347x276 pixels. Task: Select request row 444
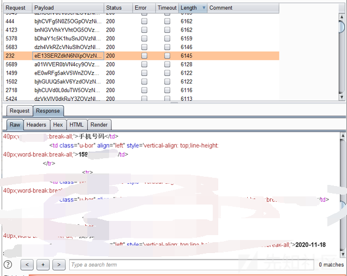pyautogui.click(x=141, y=21)
